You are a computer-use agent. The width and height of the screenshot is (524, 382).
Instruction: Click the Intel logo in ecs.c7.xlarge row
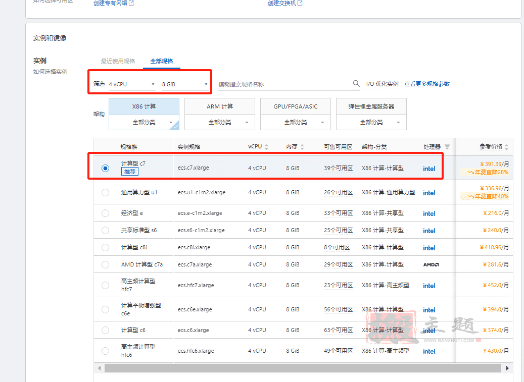[x=429, y=169]
